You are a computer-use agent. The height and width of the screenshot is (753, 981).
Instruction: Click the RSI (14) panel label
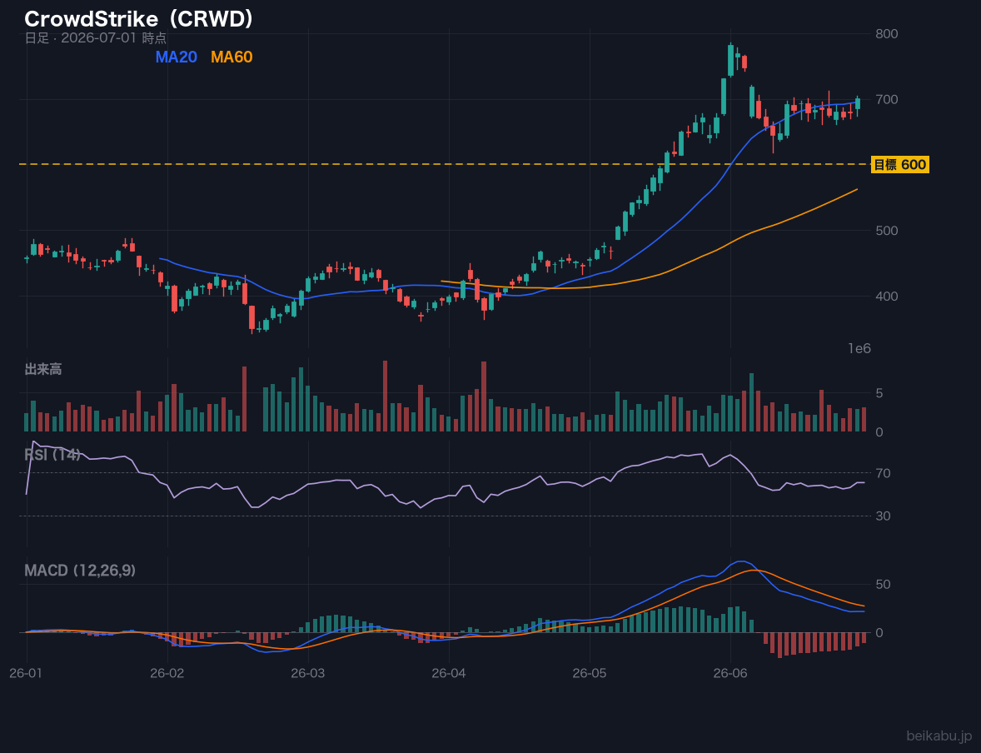pyautogui.click(x=52, y=455)
